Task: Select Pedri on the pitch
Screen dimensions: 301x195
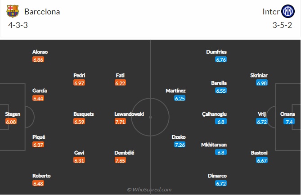Action: point(80,75)
